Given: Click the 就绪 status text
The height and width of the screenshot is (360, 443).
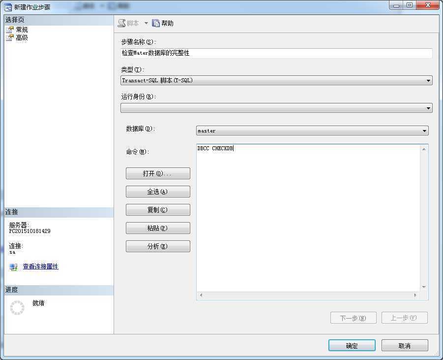Looking at the screenshot, I should (x=38, y=303).
